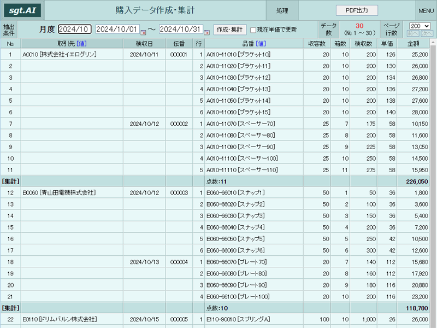Click part A010-11050 [ブラケット14]

[238, 101]
